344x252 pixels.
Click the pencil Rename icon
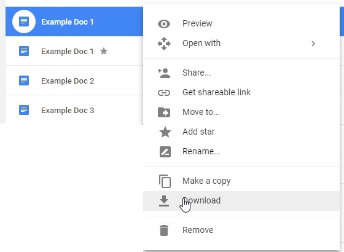tap(165, 152)
